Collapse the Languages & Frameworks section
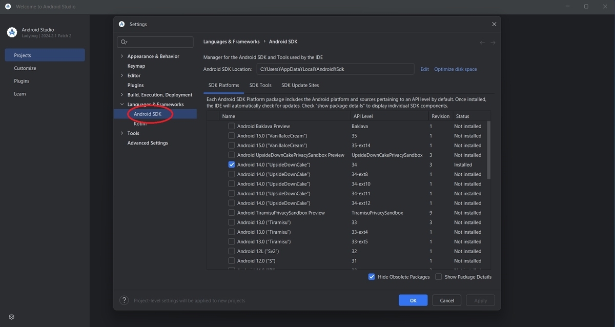The image size is (615, 327). [121, 104]
